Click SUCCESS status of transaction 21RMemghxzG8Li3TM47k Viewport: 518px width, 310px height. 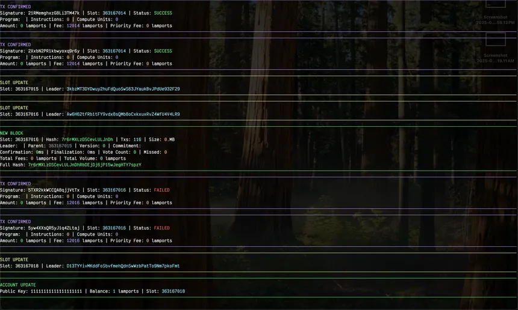click(x=163, y=13)
